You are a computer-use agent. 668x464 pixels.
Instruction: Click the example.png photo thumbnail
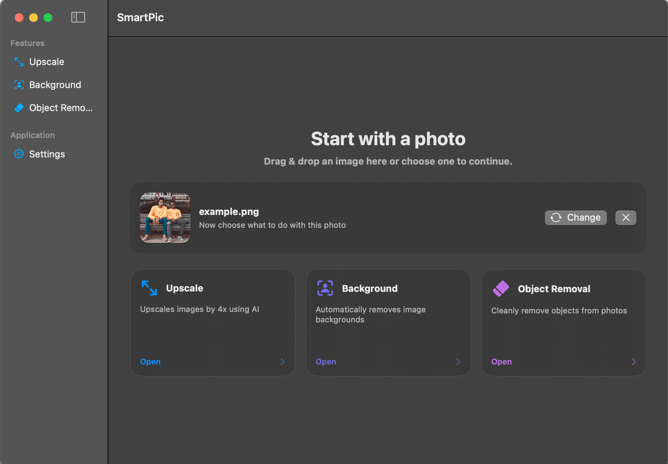165,218
